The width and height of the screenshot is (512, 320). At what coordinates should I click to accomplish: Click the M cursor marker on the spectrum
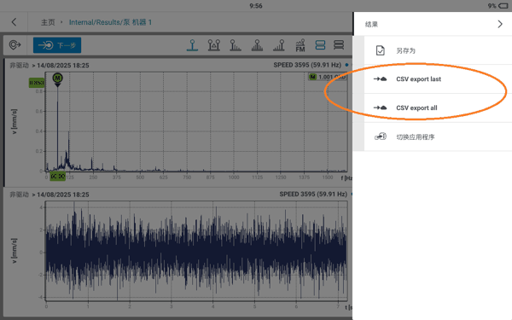click(x=57, y=79)
